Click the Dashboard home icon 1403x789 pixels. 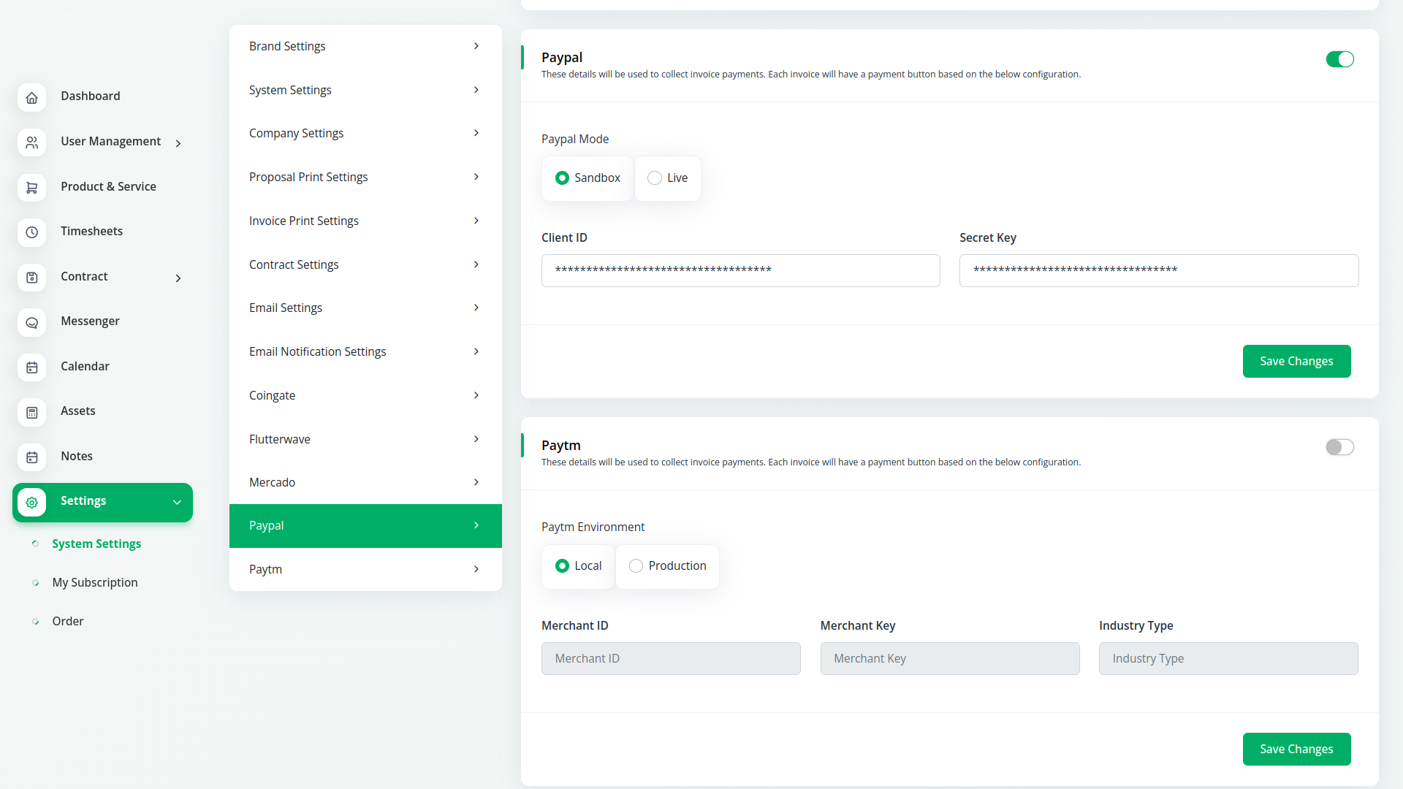point(31,97)
